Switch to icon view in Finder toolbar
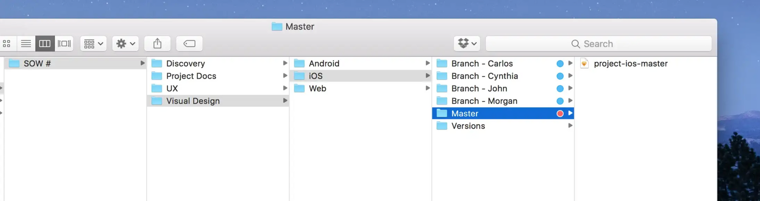Viewport: 760px width, 201px height. 7,44
